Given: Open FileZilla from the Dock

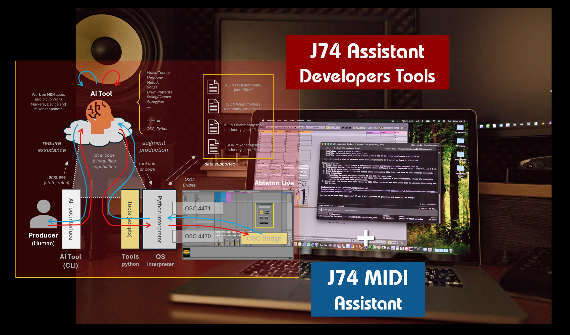Looking at the screenshot, I should [x=406, y=249].
